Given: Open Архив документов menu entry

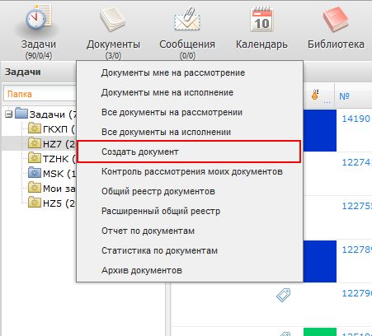Looking at the screenshot, I should [142, 270].
